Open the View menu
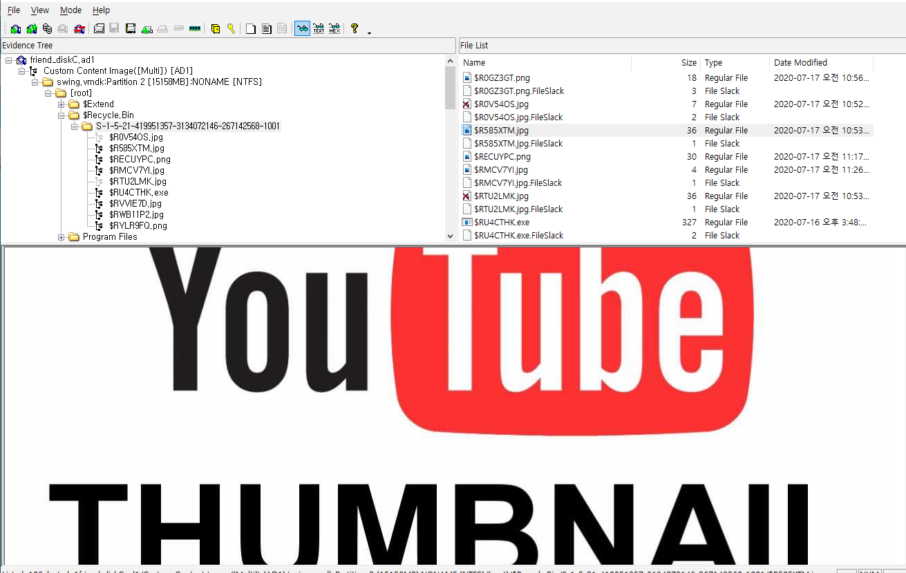This screenshot has height=573, width=906. [x=40, y=10]
